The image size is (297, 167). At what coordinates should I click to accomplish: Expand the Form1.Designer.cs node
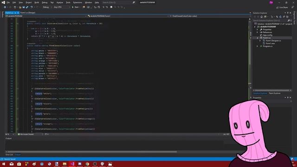click(260, 41)
